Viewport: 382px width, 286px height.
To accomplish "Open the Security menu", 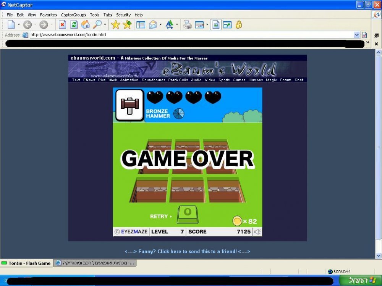I will pos(123,15).
